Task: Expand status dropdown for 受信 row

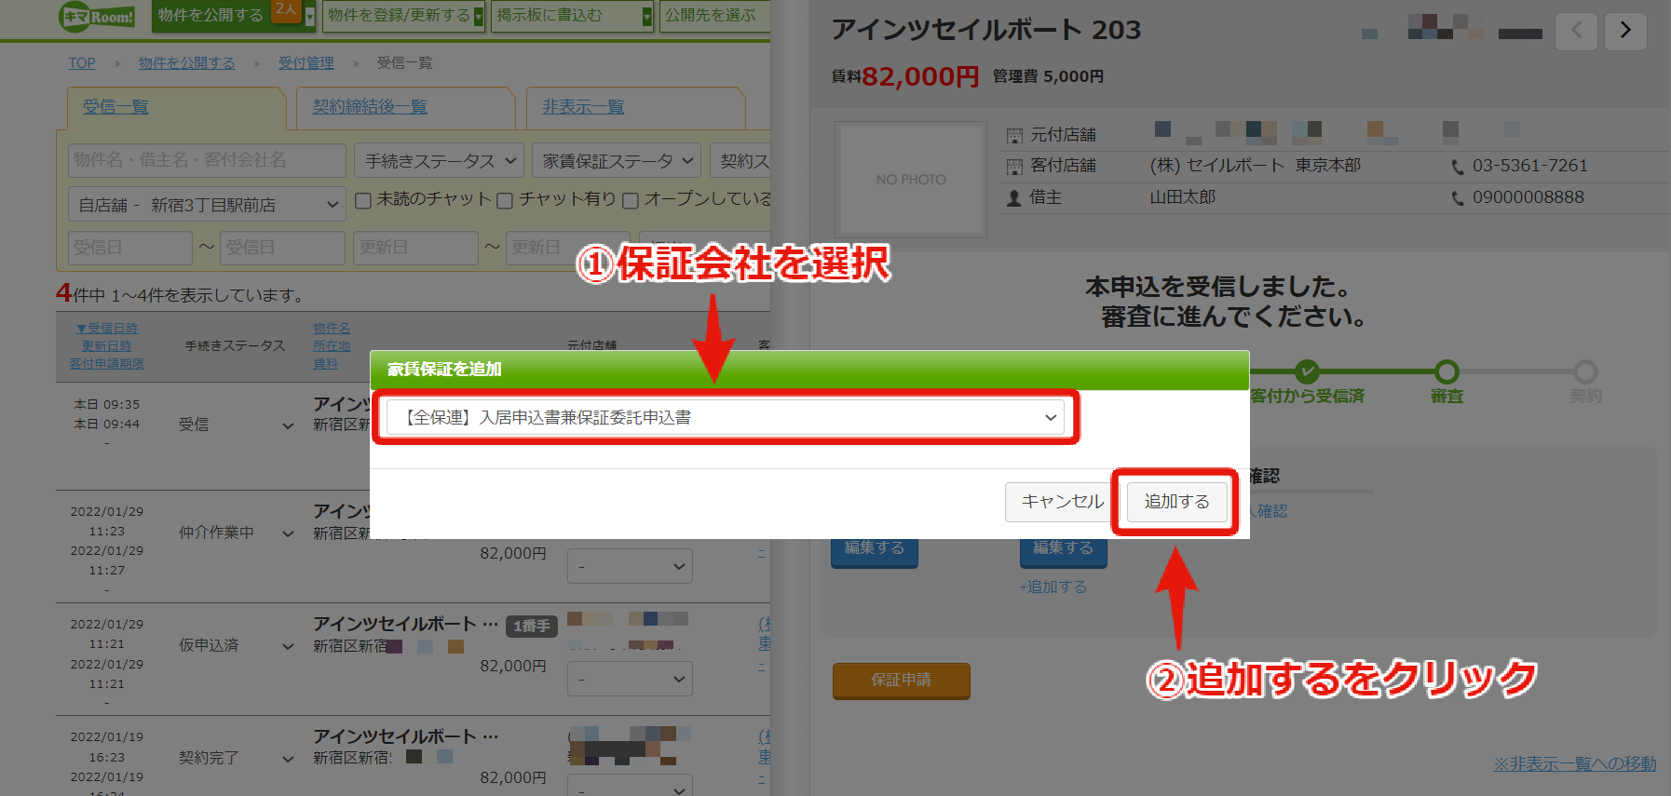Action: coord(288,425)
